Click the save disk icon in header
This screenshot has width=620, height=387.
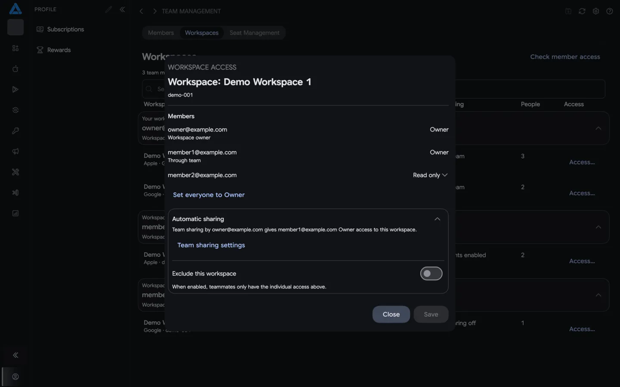[x=568, y=11]
